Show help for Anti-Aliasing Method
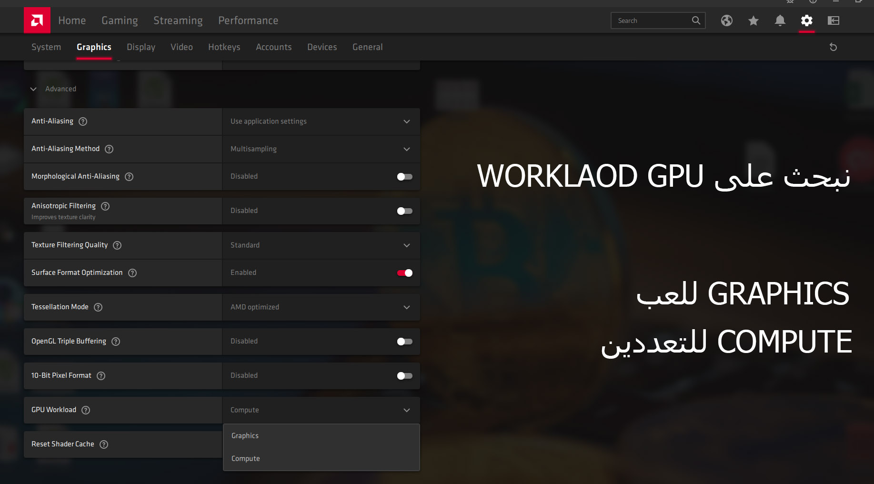This screenshot has height=484, width=874. click(x=109, y=149)
